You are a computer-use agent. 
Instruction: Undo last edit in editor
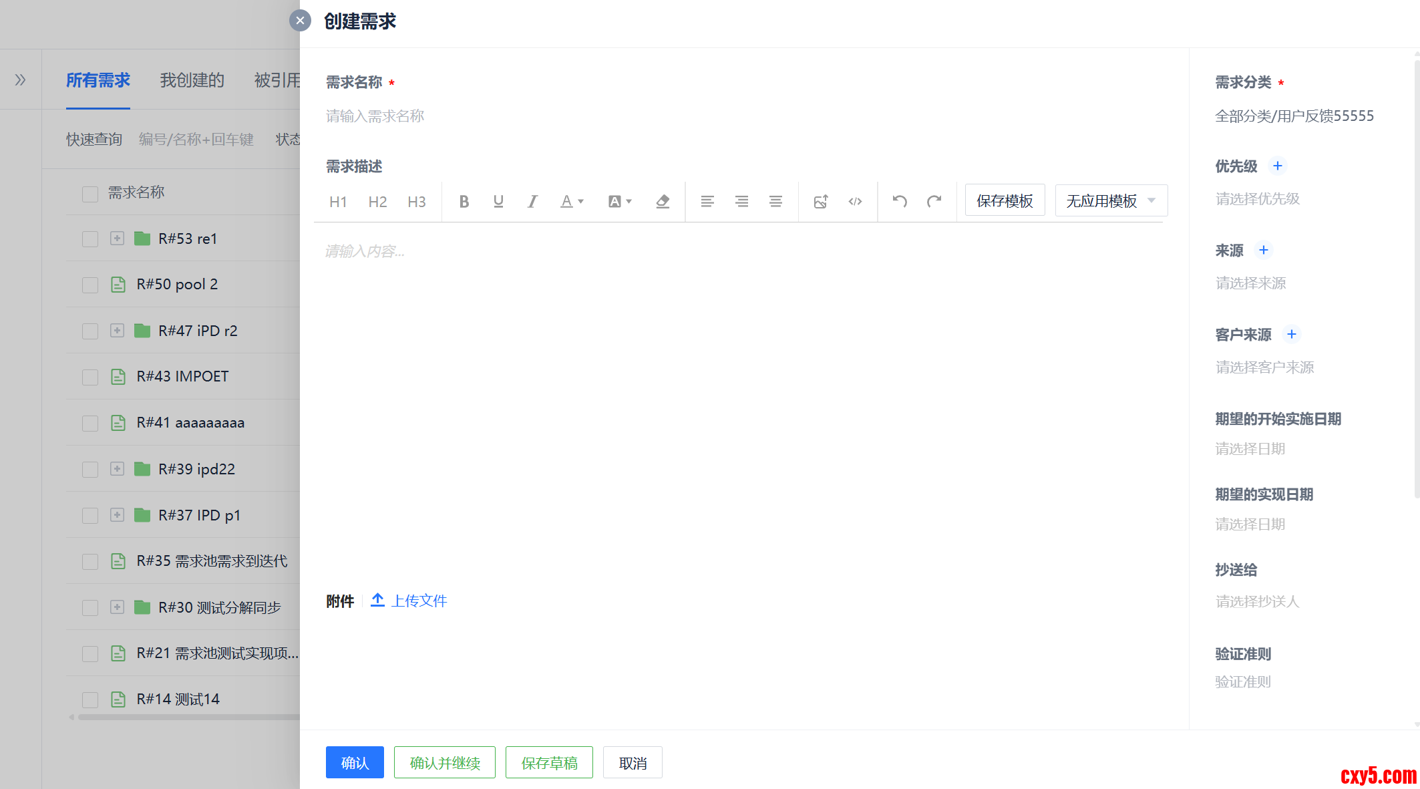[900, 201]
